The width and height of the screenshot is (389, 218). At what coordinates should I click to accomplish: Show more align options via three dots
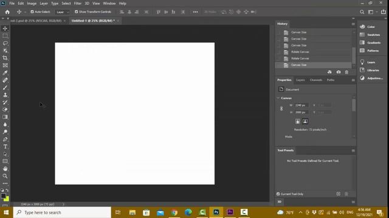195,12
